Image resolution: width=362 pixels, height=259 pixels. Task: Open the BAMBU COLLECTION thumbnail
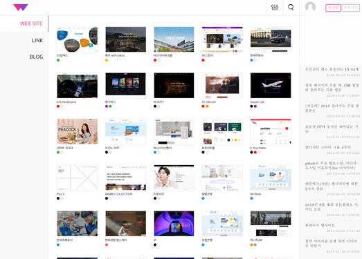125,178
